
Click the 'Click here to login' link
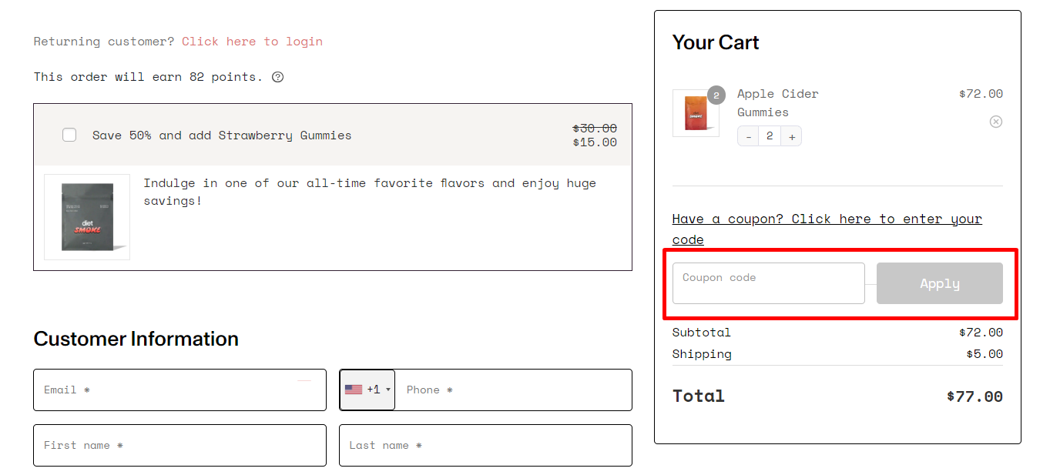252,42
